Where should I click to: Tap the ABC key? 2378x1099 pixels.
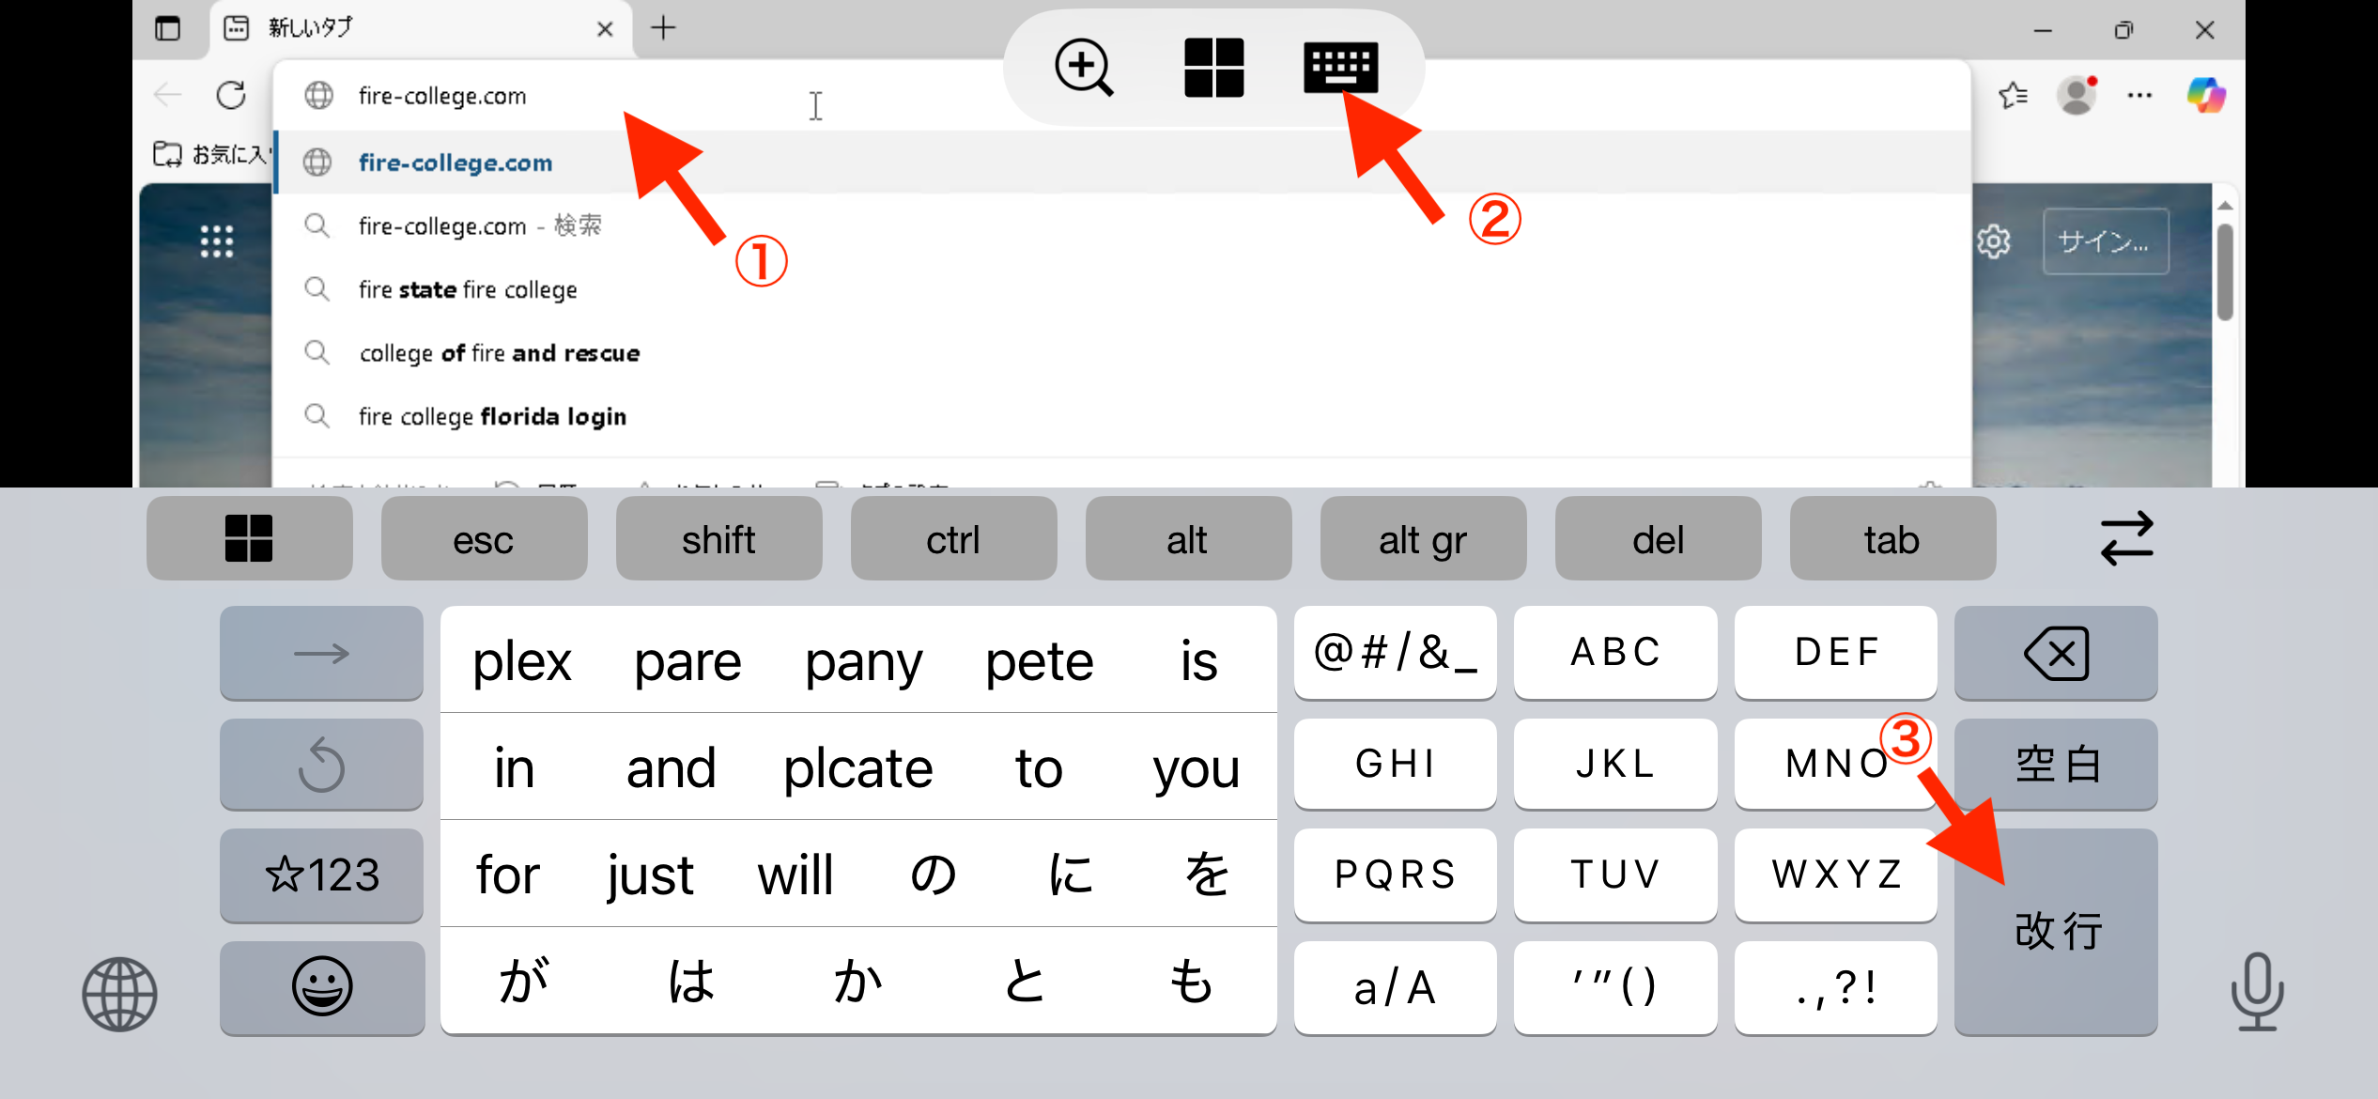[x=1615, y=653]
